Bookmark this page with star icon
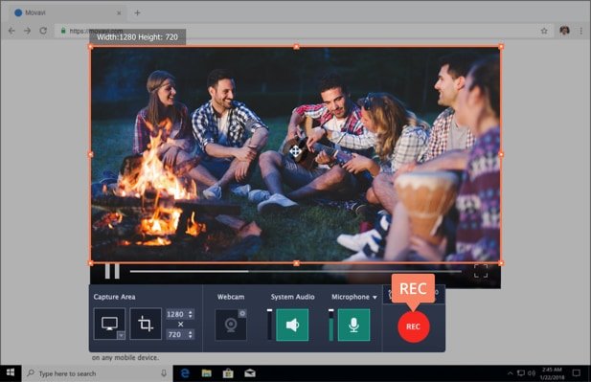Screen dimensions: 591x382 click(544, 31)
